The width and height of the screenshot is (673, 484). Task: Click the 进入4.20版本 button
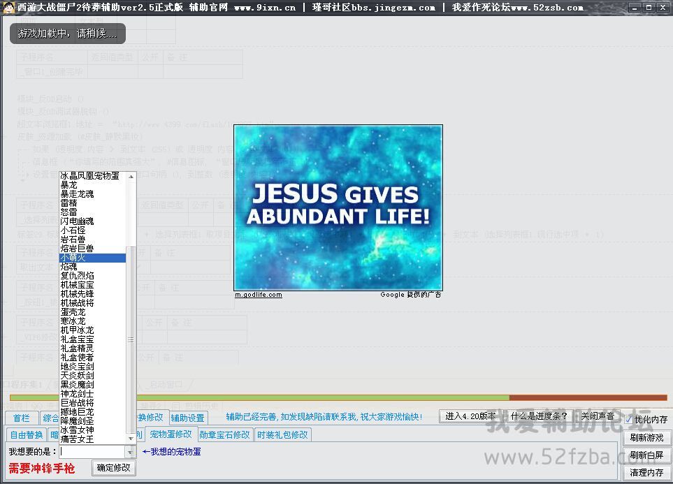pyautogui.click(x=470, y=416)
